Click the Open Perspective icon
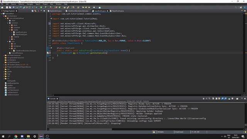247x139 pixels. 241,7
